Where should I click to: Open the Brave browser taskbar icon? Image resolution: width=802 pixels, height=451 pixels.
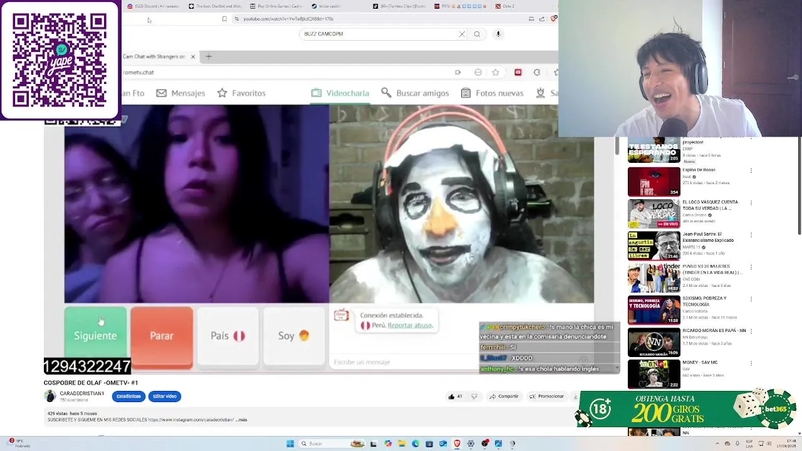pos(457,443)
